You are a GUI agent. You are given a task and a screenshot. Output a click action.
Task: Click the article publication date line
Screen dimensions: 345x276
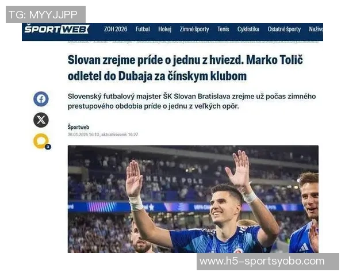pyautogui.click(x=103, y=135)
